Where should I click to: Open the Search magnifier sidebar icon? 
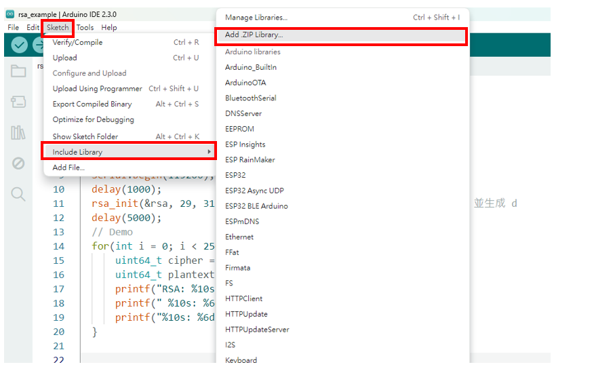(18, 194)
